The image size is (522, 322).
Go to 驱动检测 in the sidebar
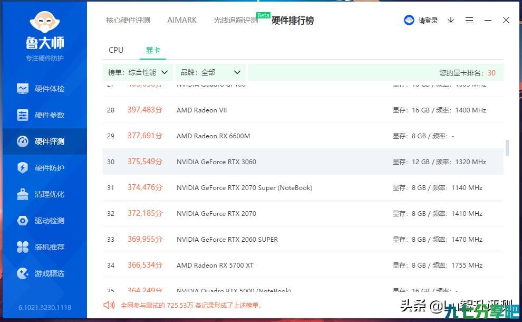pos(50,221)
